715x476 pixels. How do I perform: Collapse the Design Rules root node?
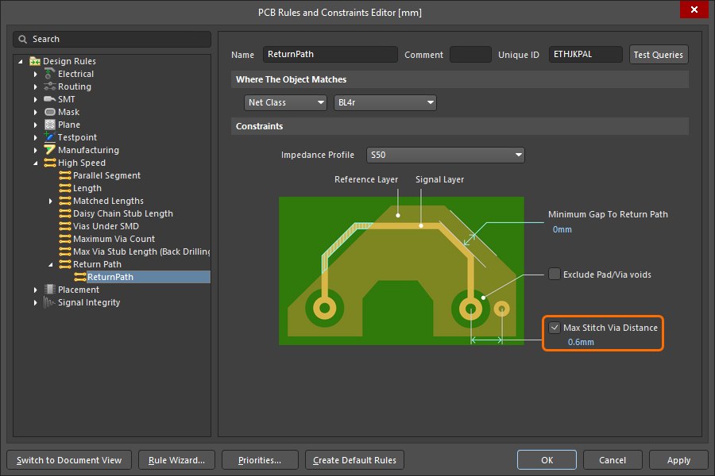[x=20, y=61]
